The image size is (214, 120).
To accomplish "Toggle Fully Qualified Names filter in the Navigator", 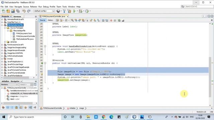I will pos(25,107).
